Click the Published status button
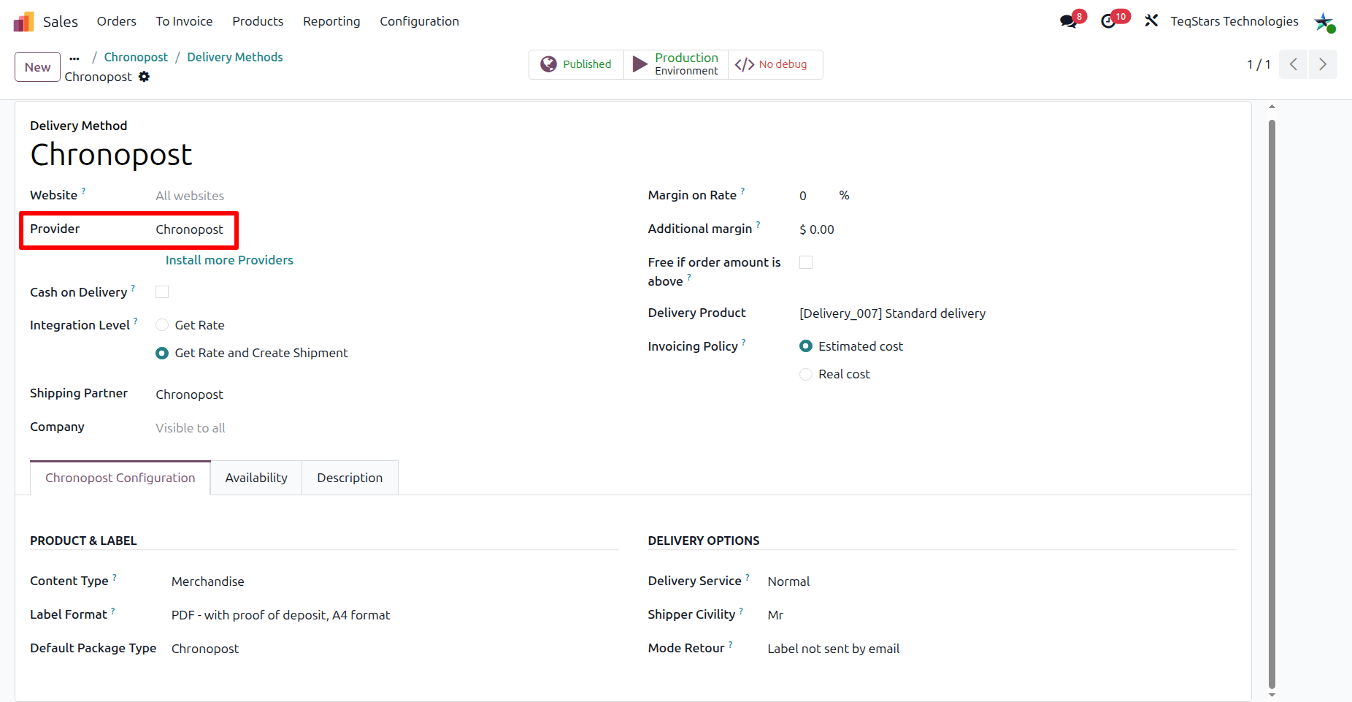 pos(576,64)
